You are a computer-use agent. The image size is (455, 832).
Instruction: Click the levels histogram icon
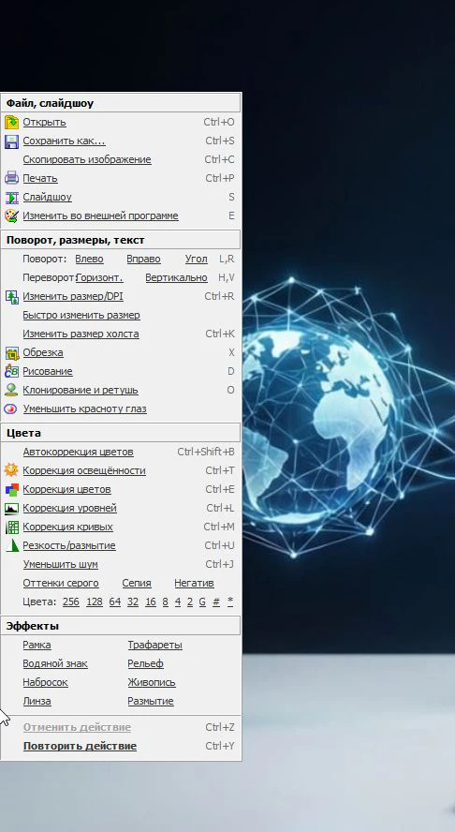[x=11, y=509]
